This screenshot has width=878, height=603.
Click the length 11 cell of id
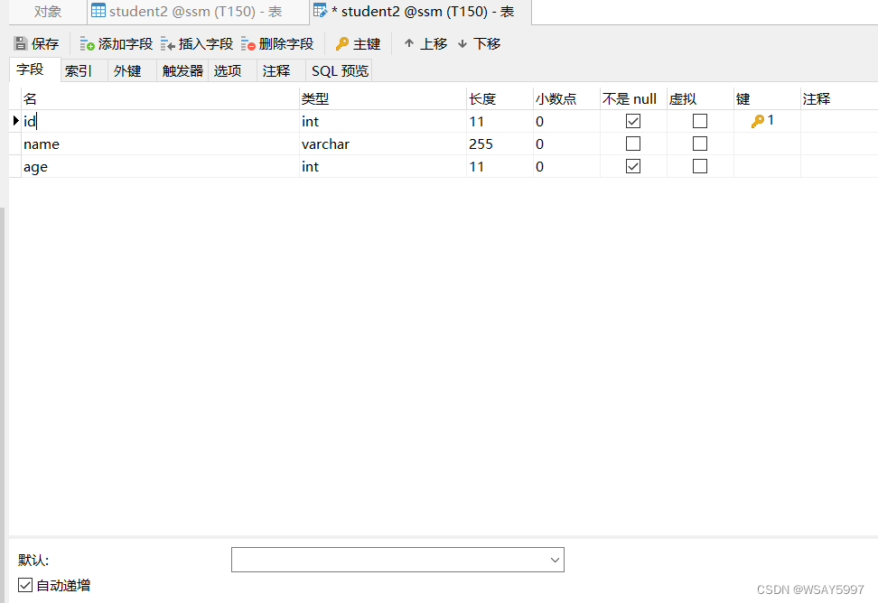[500, 121]
